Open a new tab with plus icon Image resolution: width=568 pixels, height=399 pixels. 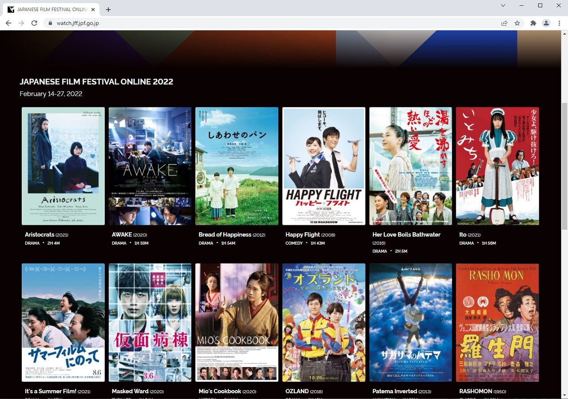tap(108, 9)
